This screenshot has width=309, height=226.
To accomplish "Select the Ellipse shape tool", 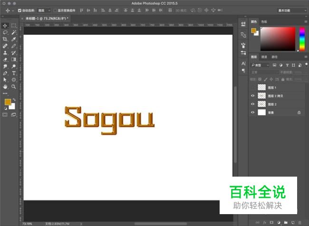I will (14, 80).
